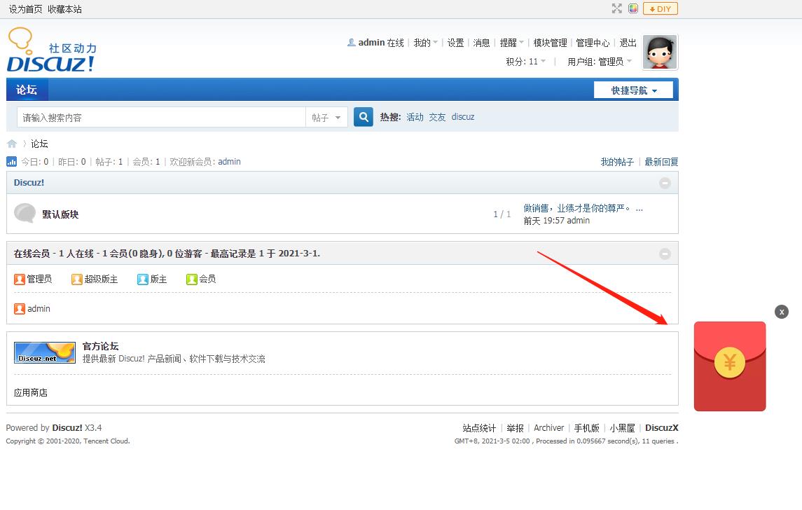Open the 帖子 search type dropdown

pos(326,118)
